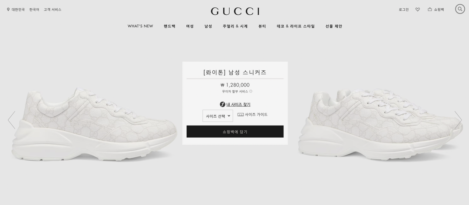Open the 남성 menu
This screenshot has height=205, width=469.
tap(208, 26)
